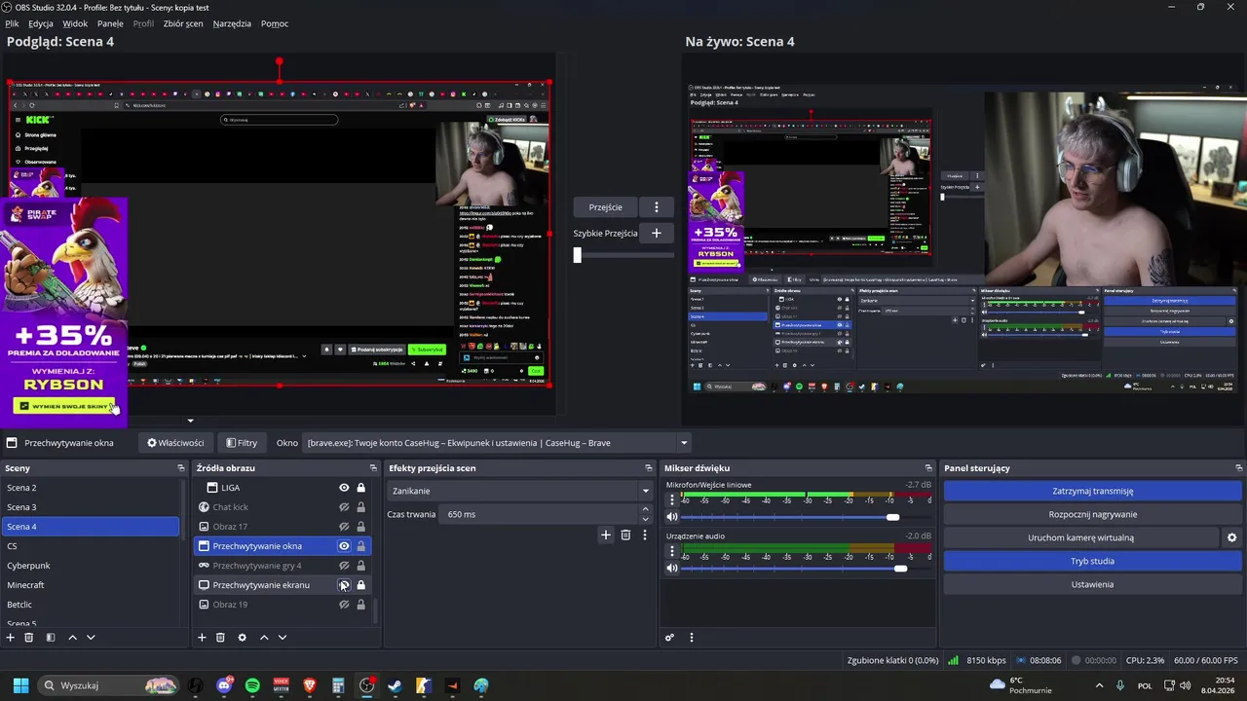Open transition options three-dot menu
This screenshot has width=1247, height=701.
(x=644, y=535)
